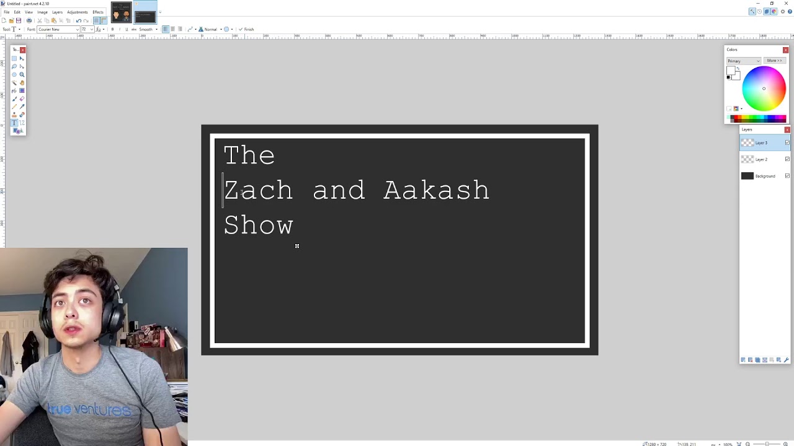The image size is (794, 446).
Task: Select the Paint Bucket tool
Action: [x=14, y=90]
